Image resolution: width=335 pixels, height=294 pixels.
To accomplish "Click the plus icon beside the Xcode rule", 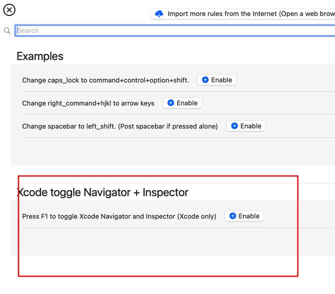I will 233,216.
